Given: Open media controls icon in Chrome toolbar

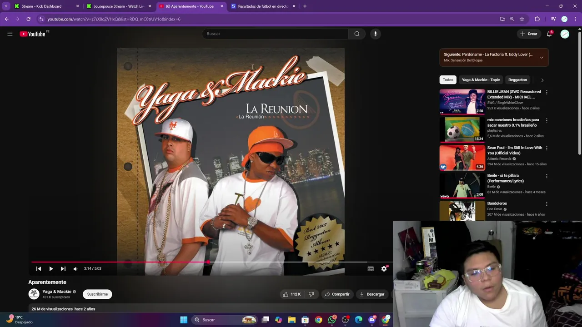Looking at the screenshot, I should 553,19.
